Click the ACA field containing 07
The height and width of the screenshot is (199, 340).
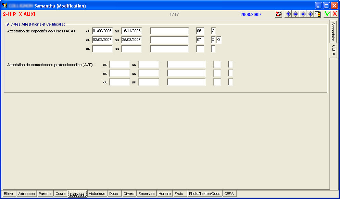pos(200,40)
